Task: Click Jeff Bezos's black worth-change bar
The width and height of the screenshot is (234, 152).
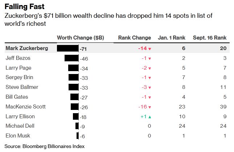Action: 71,58
